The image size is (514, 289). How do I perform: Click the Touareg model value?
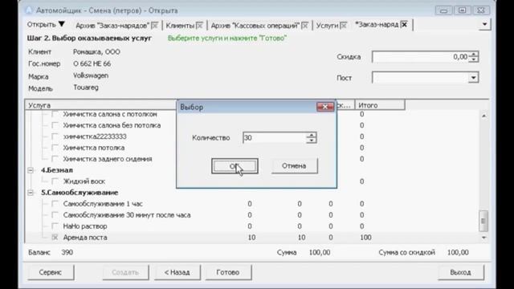pos(86,88)
